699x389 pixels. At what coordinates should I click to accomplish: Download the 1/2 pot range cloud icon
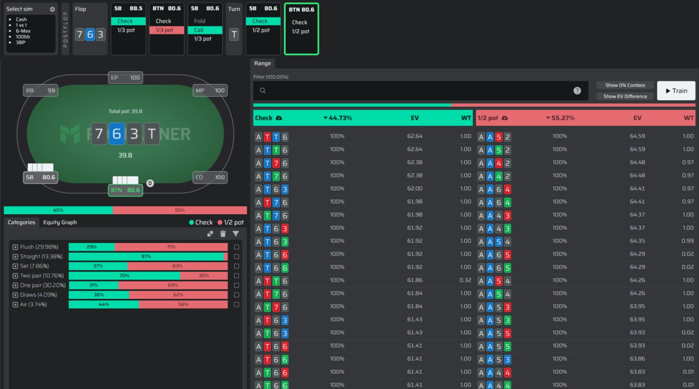pos(505,118)
